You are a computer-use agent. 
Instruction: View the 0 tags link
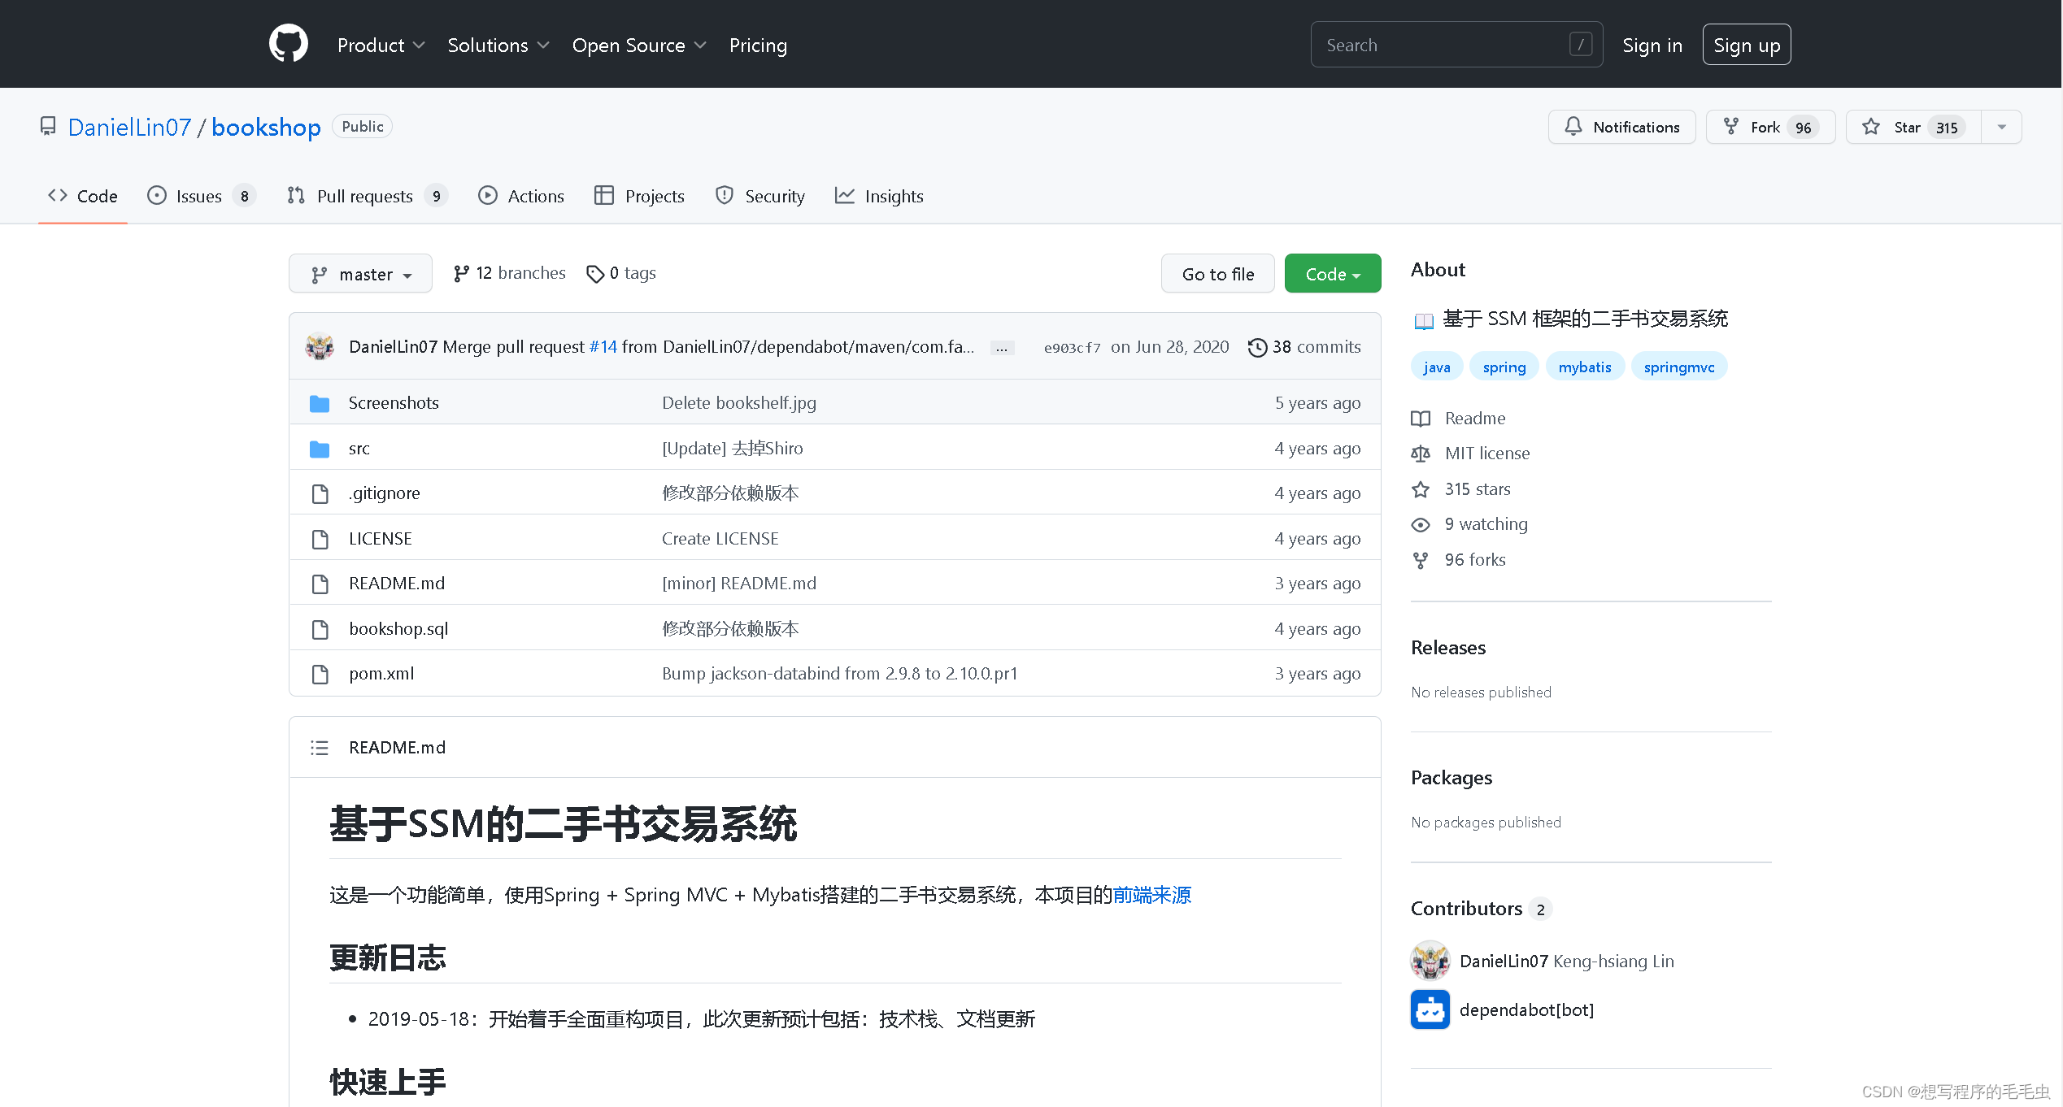click(621, 273)
